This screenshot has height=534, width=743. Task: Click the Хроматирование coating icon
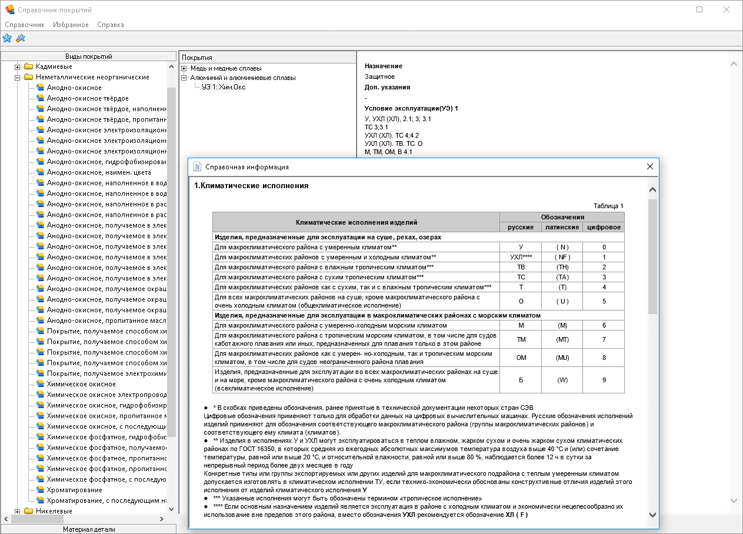point(40,490)
